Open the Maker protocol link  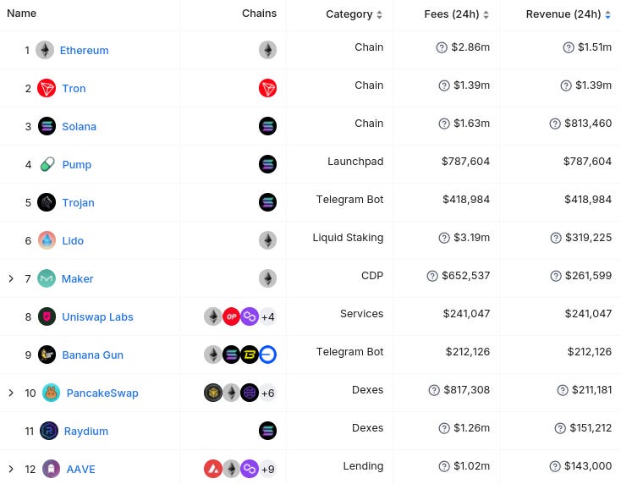click(x=78, y=279)
